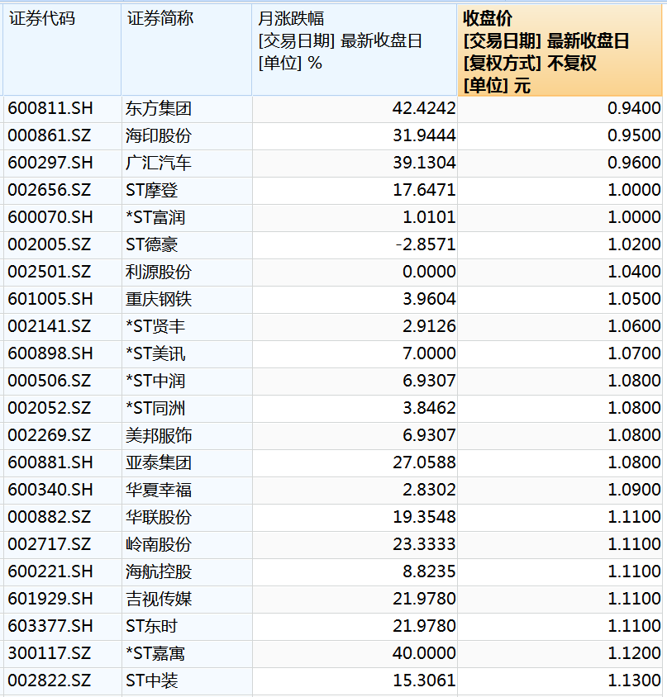Image resolution: width=667 pixels, height=697 pixels.
Task: Select stock code 600881.SH
Action: [x=62, y=463]
